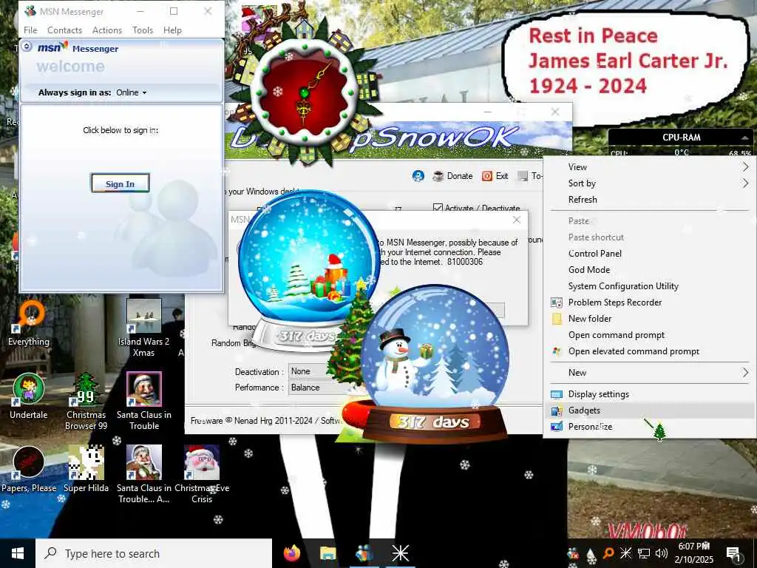Click the Windows search box on taskbar
Screen dimensions: 757x568
tap(154, 553)
